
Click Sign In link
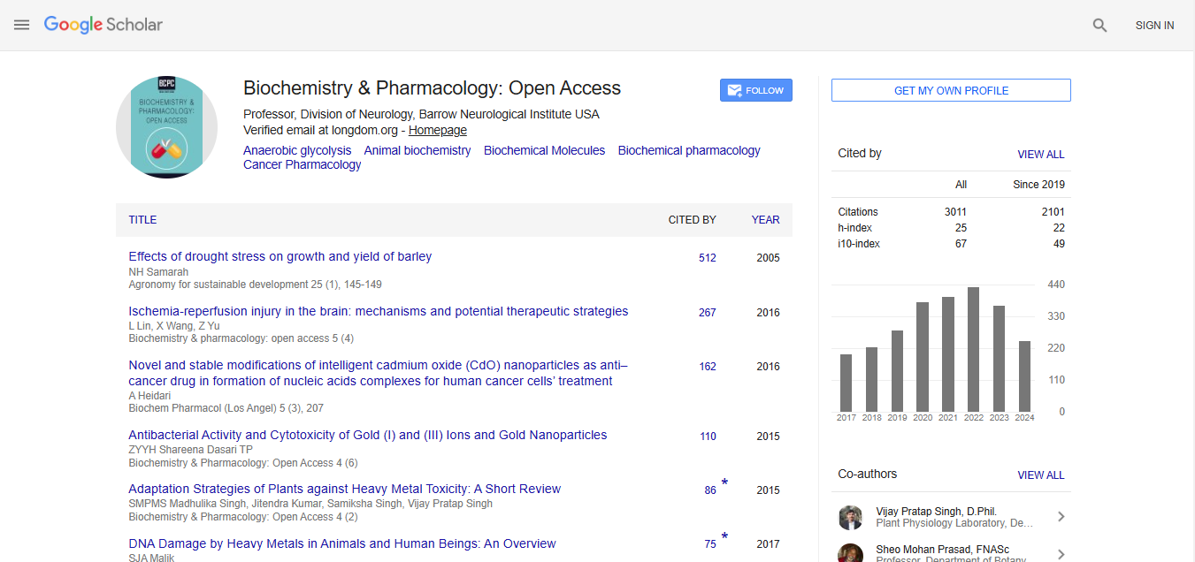(1154, 26)
